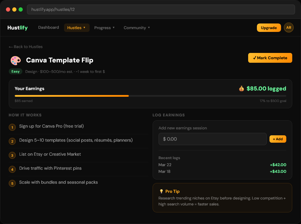Click the green macOS window button
Screen dimensions: 301x224
tap(21, 9)
